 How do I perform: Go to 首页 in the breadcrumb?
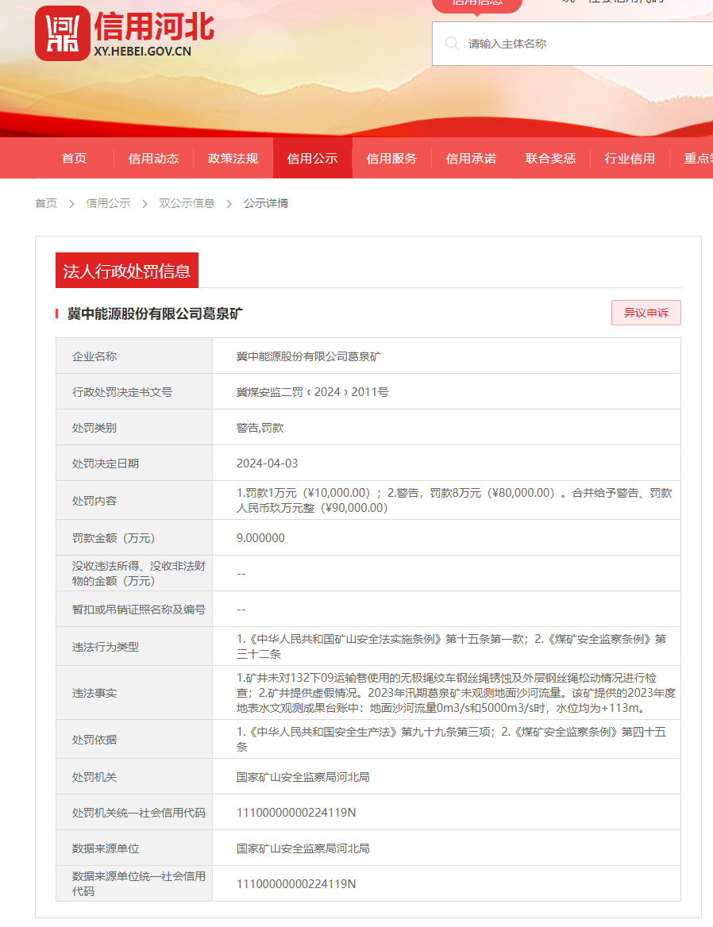[x=46, y=203]
